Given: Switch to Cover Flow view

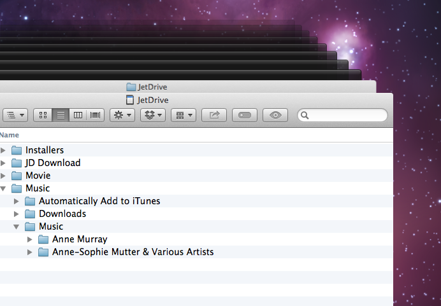Looking at the screenshot, I should [x=96, y=115].
